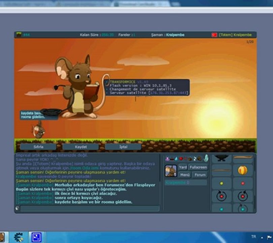Viewport: 273px width, 243px height.
Task: Click the white clap emote icon
Action: (x=195, y=159)
